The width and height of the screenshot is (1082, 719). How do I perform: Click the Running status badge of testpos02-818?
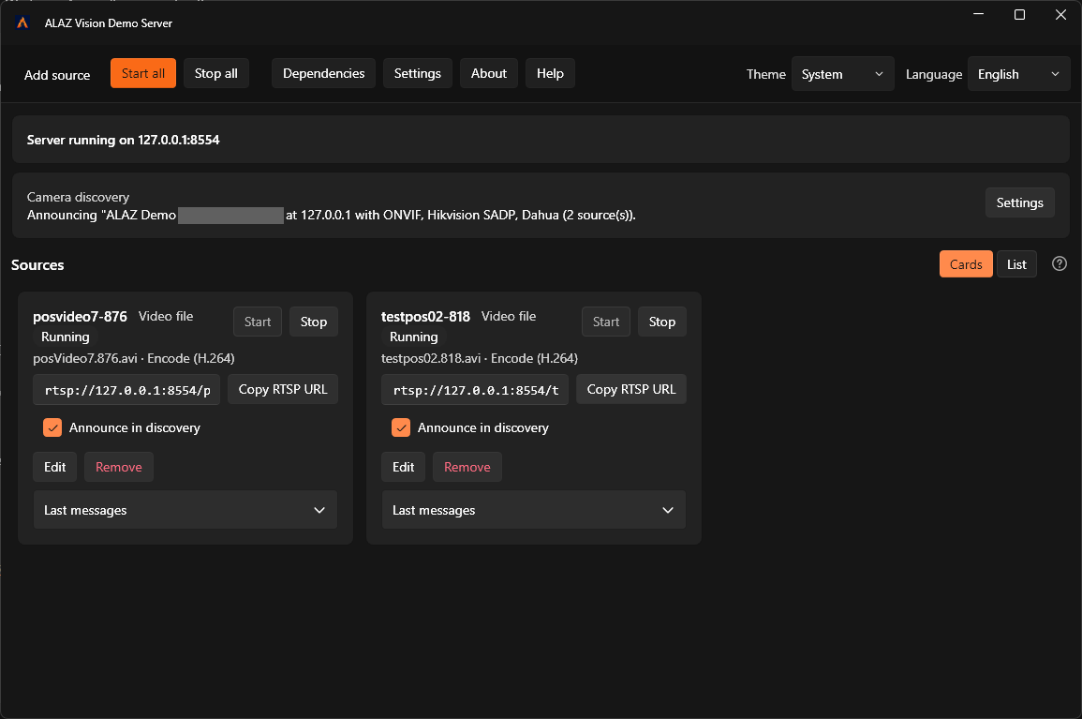pyautogui.click(x=414, y=337)
